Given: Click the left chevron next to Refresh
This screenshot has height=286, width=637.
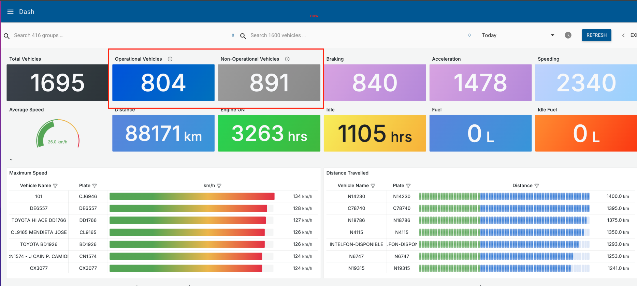Looking at the screenshot, I should 623,35.
